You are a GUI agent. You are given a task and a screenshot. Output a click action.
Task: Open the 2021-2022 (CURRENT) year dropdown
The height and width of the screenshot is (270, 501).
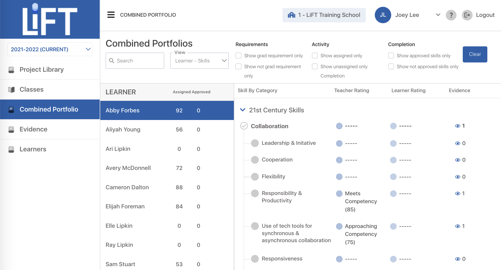click(50, 49)
